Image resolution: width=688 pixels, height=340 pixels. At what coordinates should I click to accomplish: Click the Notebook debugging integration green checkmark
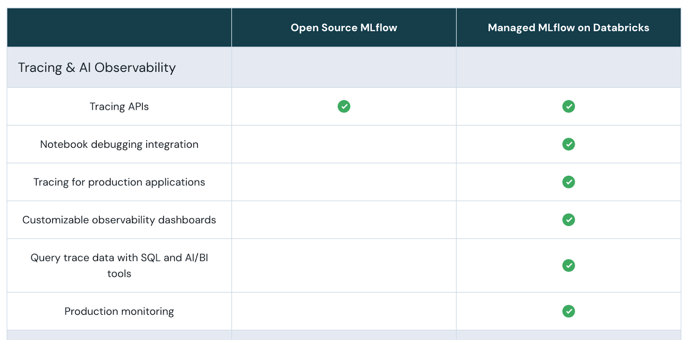coord(568,144)
